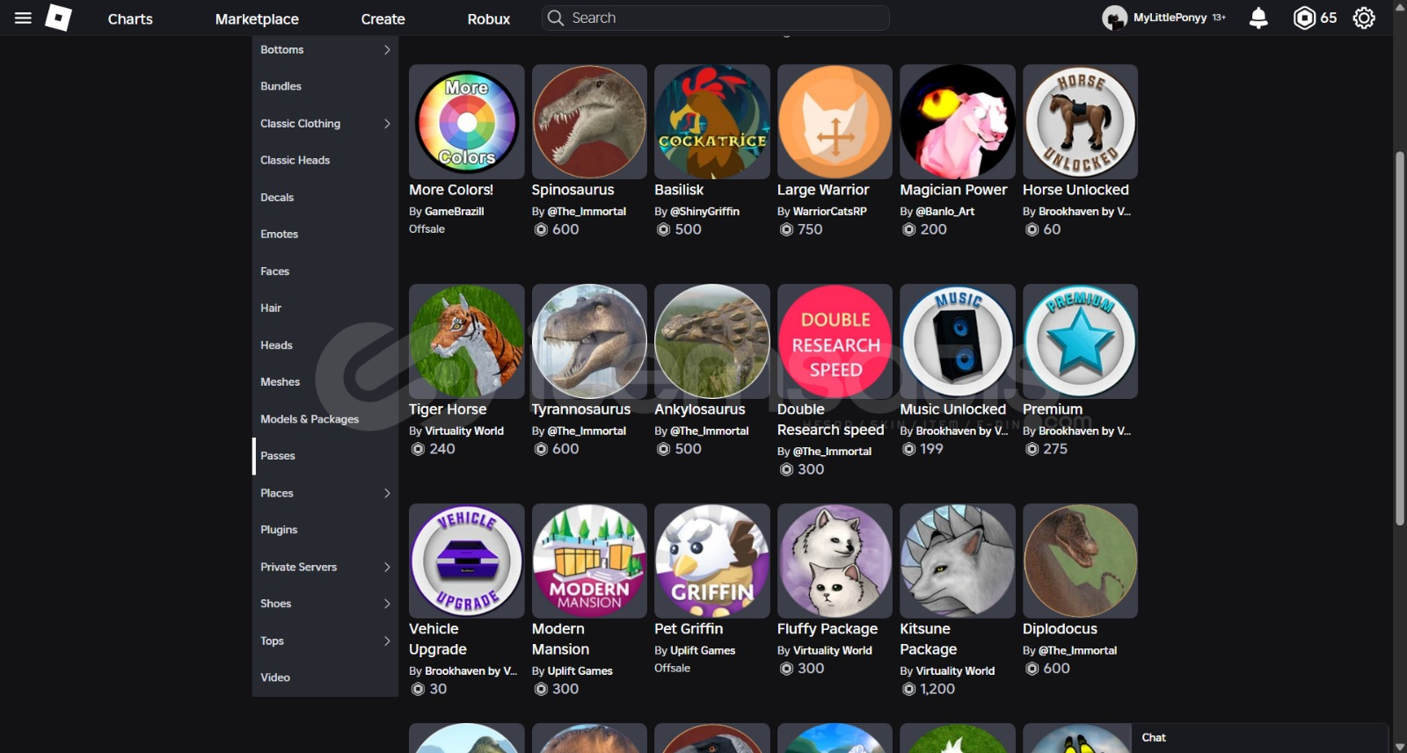Open the Diplodocus title link

[x=1060, y=629]
